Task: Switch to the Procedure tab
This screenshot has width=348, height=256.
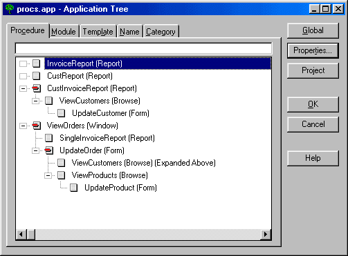Action: point(28,30)
